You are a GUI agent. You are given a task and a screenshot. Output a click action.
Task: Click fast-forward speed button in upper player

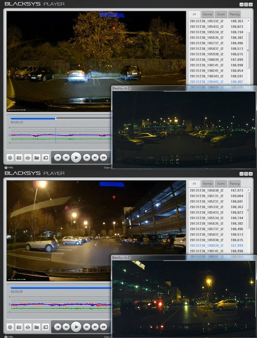point(104,158)
